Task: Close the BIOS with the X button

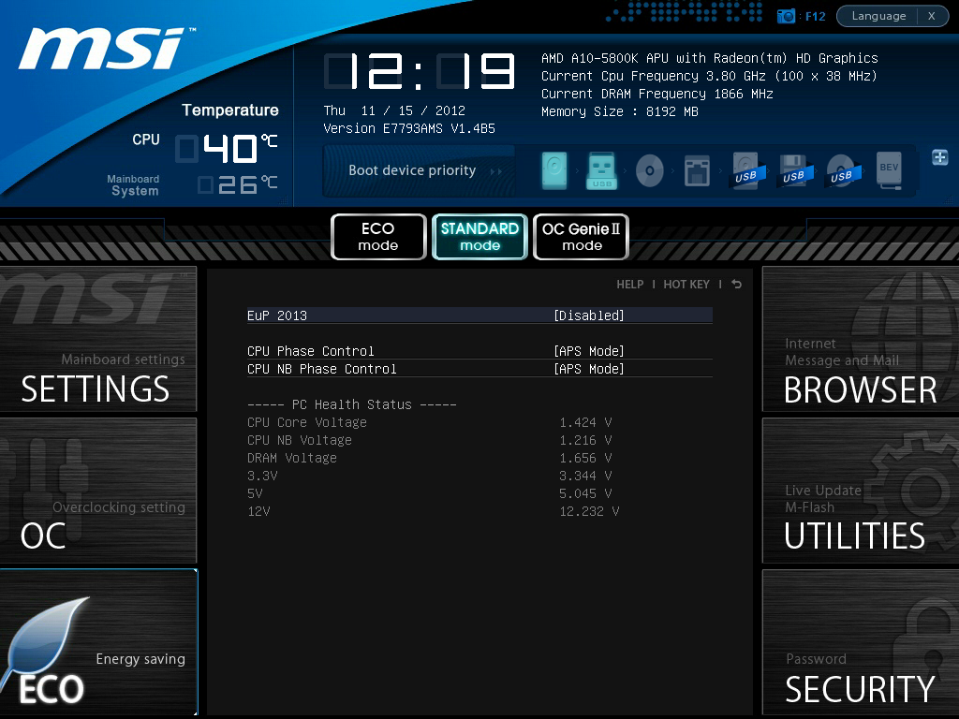Action: pos(932,16)
